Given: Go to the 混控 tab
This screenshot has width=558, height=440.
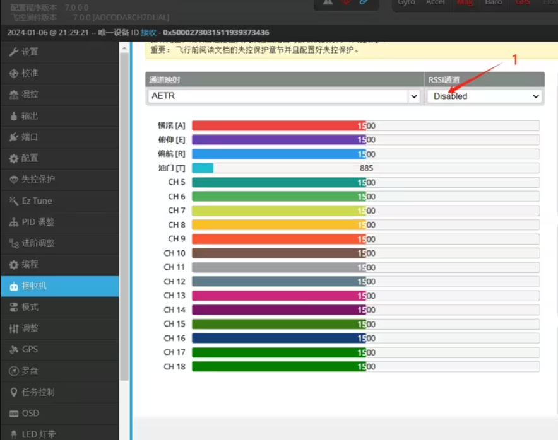Looking at the screenshot, I should pyautogui.click(x=30, y=95).
